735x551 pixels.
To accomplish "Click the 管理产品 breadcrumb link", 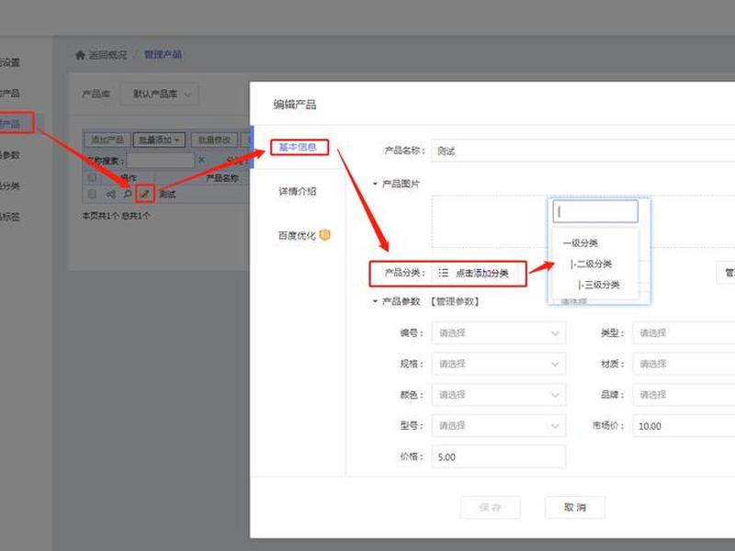I will tap(163, 55).
